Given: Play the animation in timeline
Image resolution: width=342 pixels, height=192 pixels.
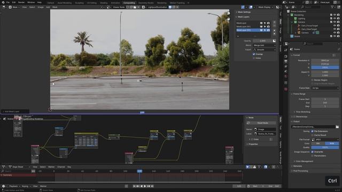Looking at the screenshot, I should 145,186.
